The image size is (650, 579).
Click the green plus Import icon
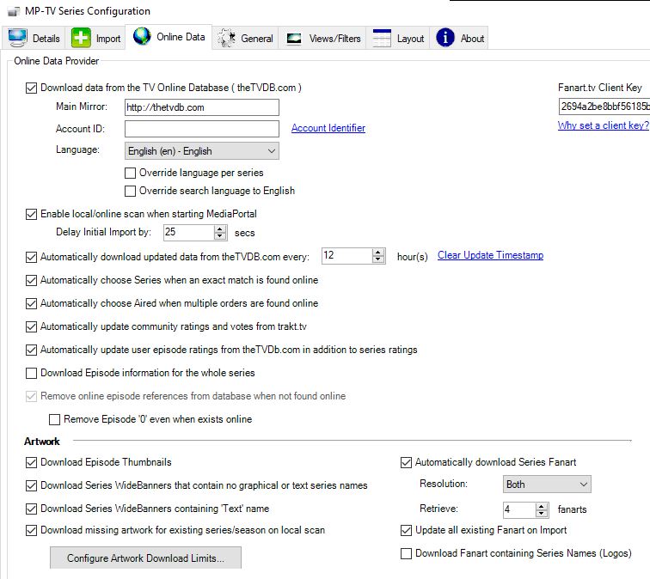pyautogui.click(x=81, y=38)
